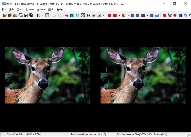Click 'Img. Size after Align.[4086 x 2724]' status text
The width and height of the screenshot is (191, 137).
pos(21,134)
